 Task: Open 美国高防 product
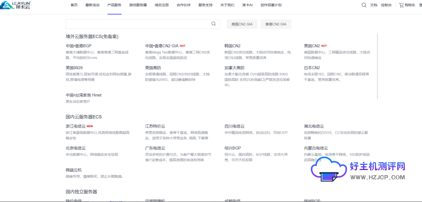coord(153,68)
